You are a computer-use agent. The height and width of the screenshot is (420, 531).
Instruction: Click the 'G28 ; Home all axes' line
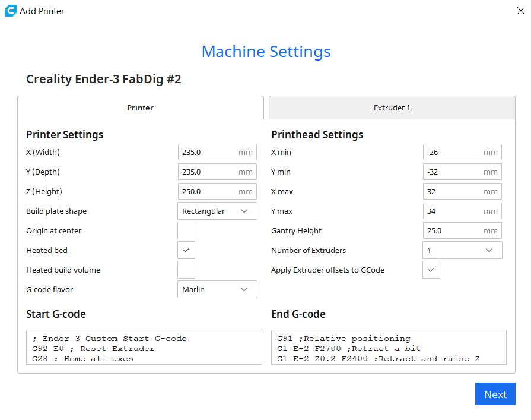82,359
